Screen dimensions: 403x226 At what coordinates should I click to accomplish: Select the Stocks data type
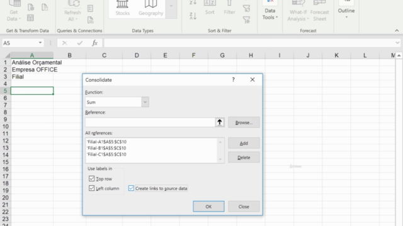(122, 8)
